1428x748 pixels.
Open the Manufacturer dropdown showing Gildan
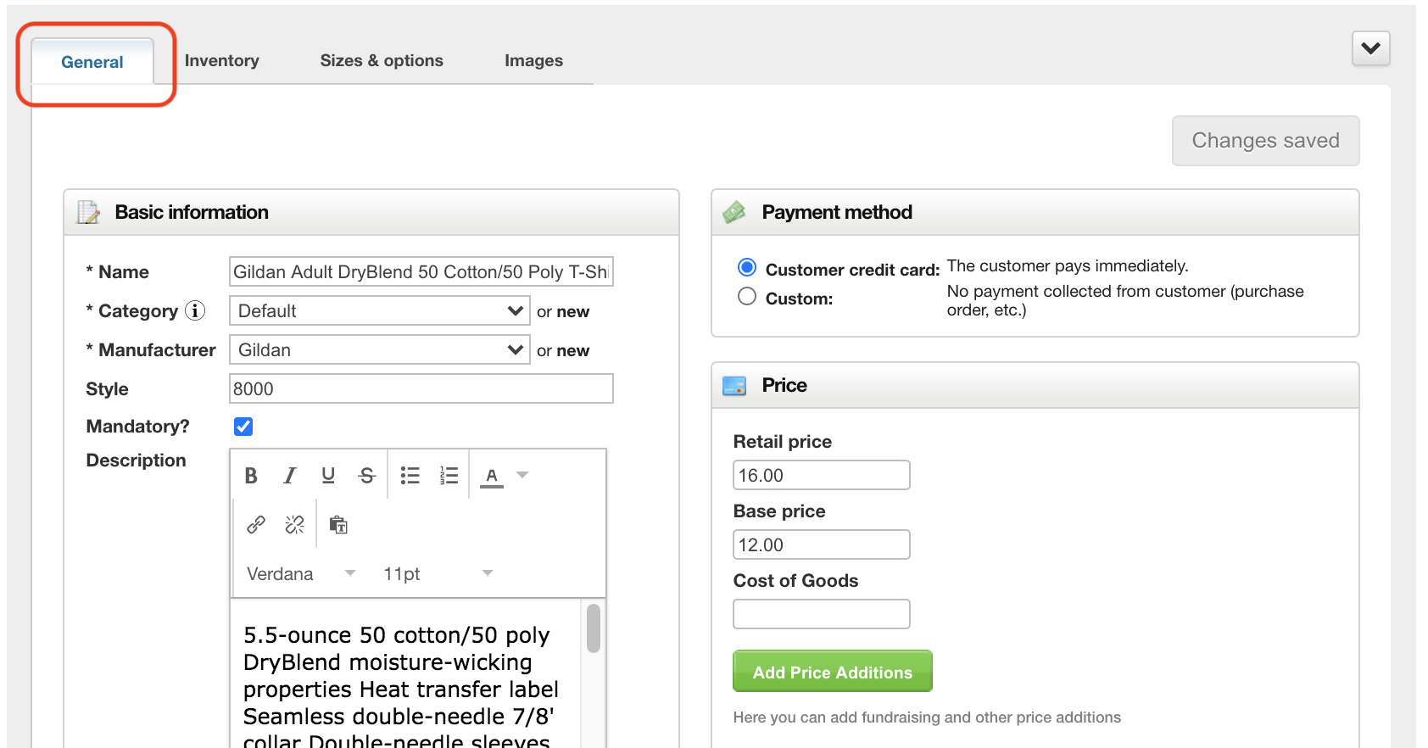380,349
